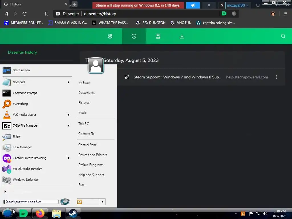Launch ILSpy from start menu
Screen dimensions: 292x219
click(37, 136)
